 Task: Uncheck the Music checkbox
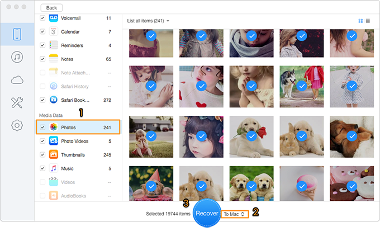[x=42, y=168]
